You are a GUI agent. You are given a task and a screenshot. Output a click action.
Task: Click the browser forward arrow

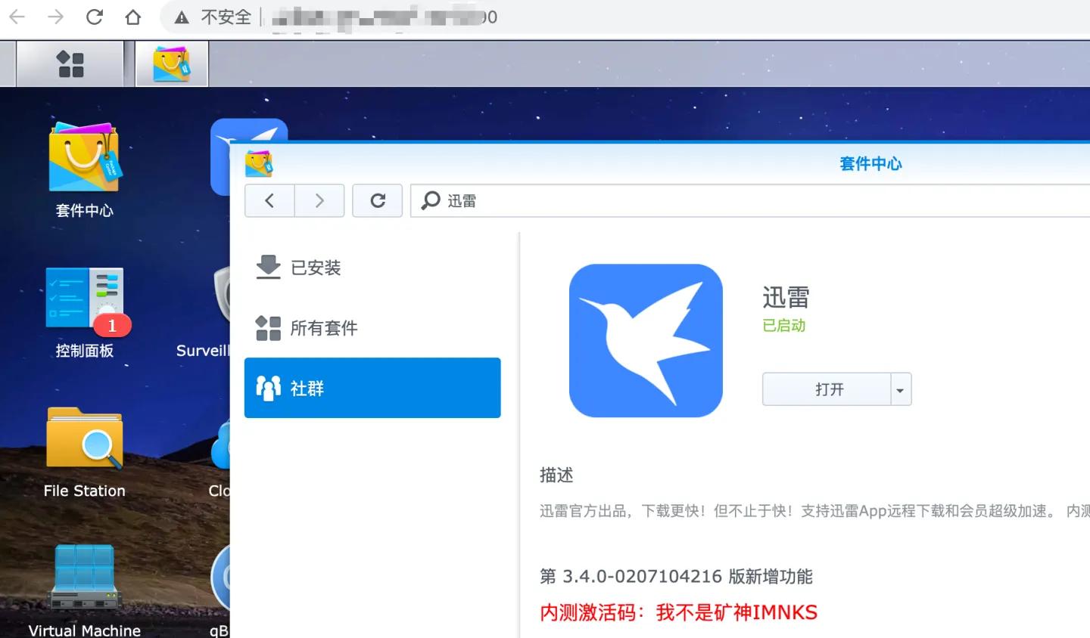point(56,17)
